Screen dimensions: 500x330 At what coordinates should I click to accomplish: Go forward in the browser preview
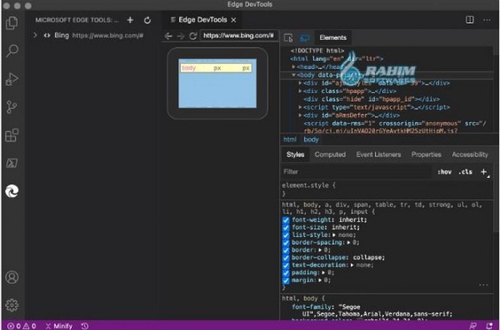pos(180,36)
